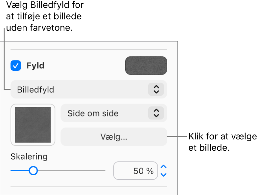Increase scaling with the up stepper arrow
This screenshot has height=195, width=259.
coord(164,167)
